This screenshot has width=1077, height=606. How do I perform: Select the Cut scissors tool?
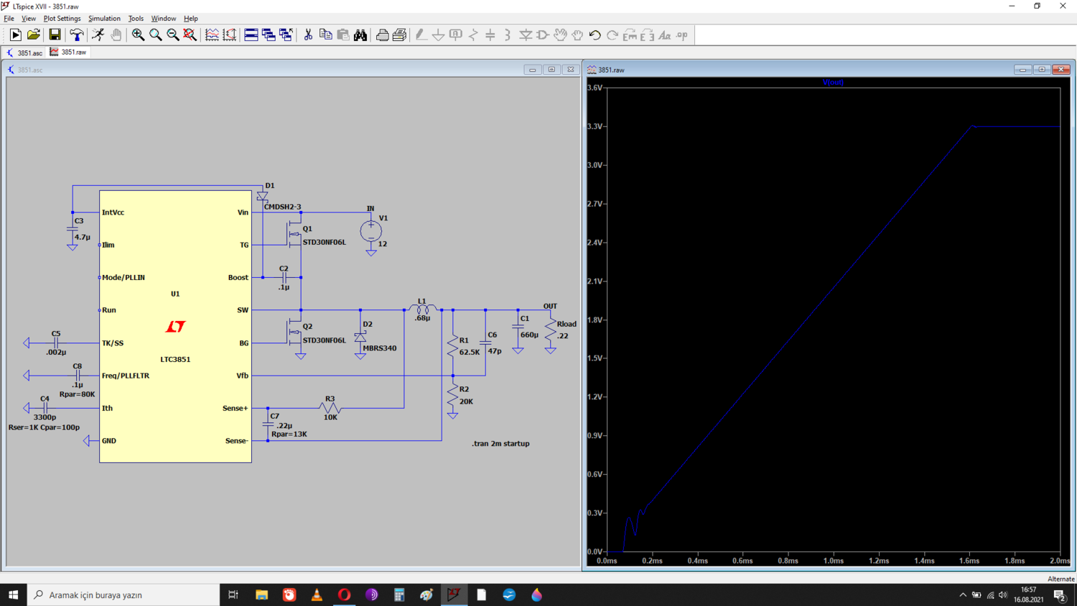(x=308, y=34)
